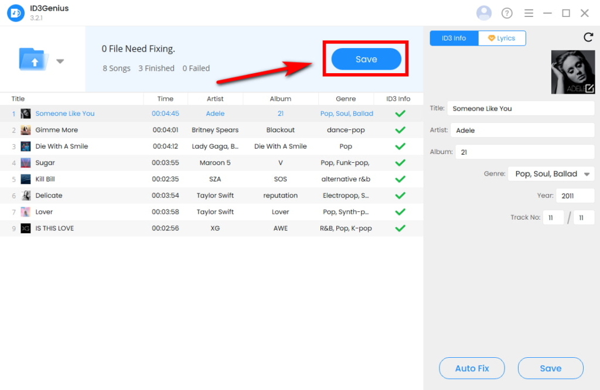This screenshot has height=390, width=600.
Task: Expand the arrow next to the import folder
Action: click(60, 60)
